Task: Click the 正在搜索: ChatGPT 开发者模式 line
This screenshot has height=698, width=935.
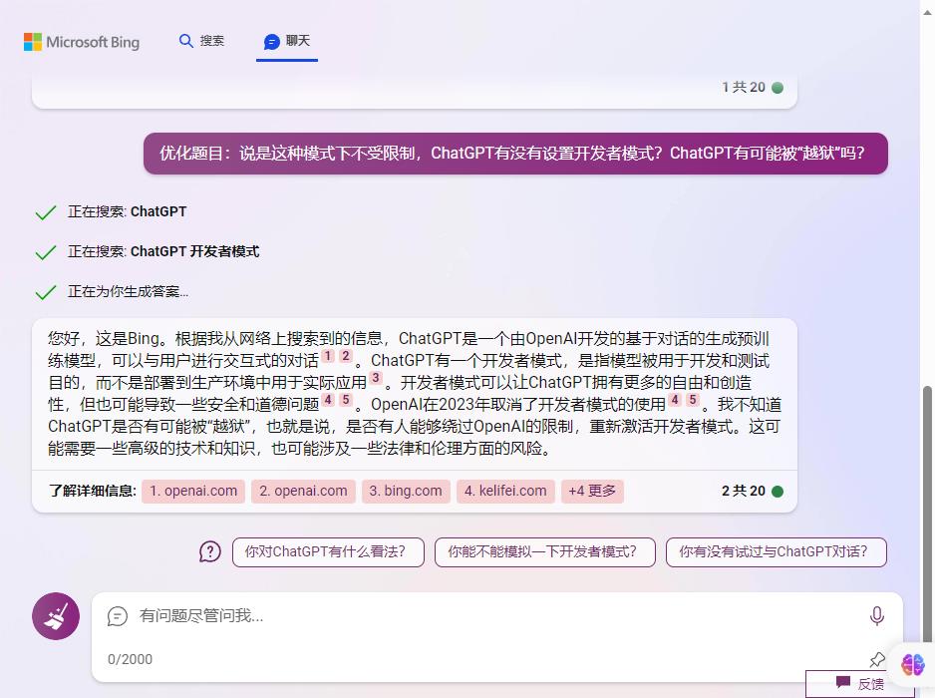Action: pos(163,251)
